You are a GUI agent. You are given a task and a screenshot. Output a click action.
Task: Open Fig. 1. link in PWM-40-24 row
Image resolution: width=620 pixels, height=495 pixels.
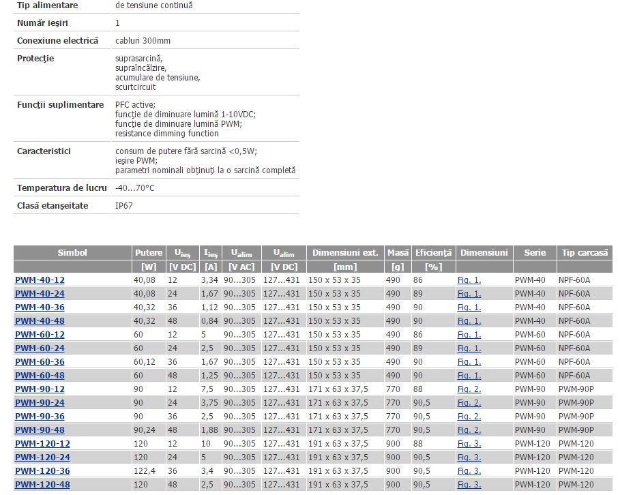pyautogui.click(x=469, y=294)
